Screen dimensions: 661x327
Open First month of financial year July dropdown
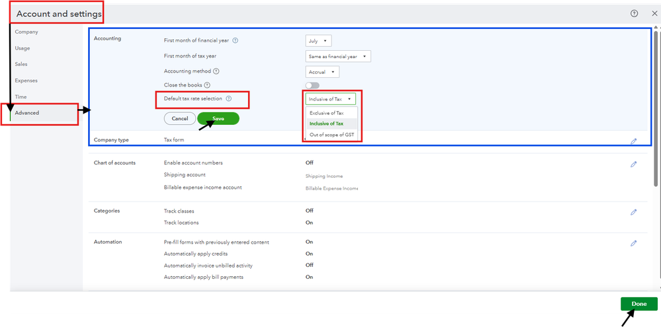pos(318,41)
